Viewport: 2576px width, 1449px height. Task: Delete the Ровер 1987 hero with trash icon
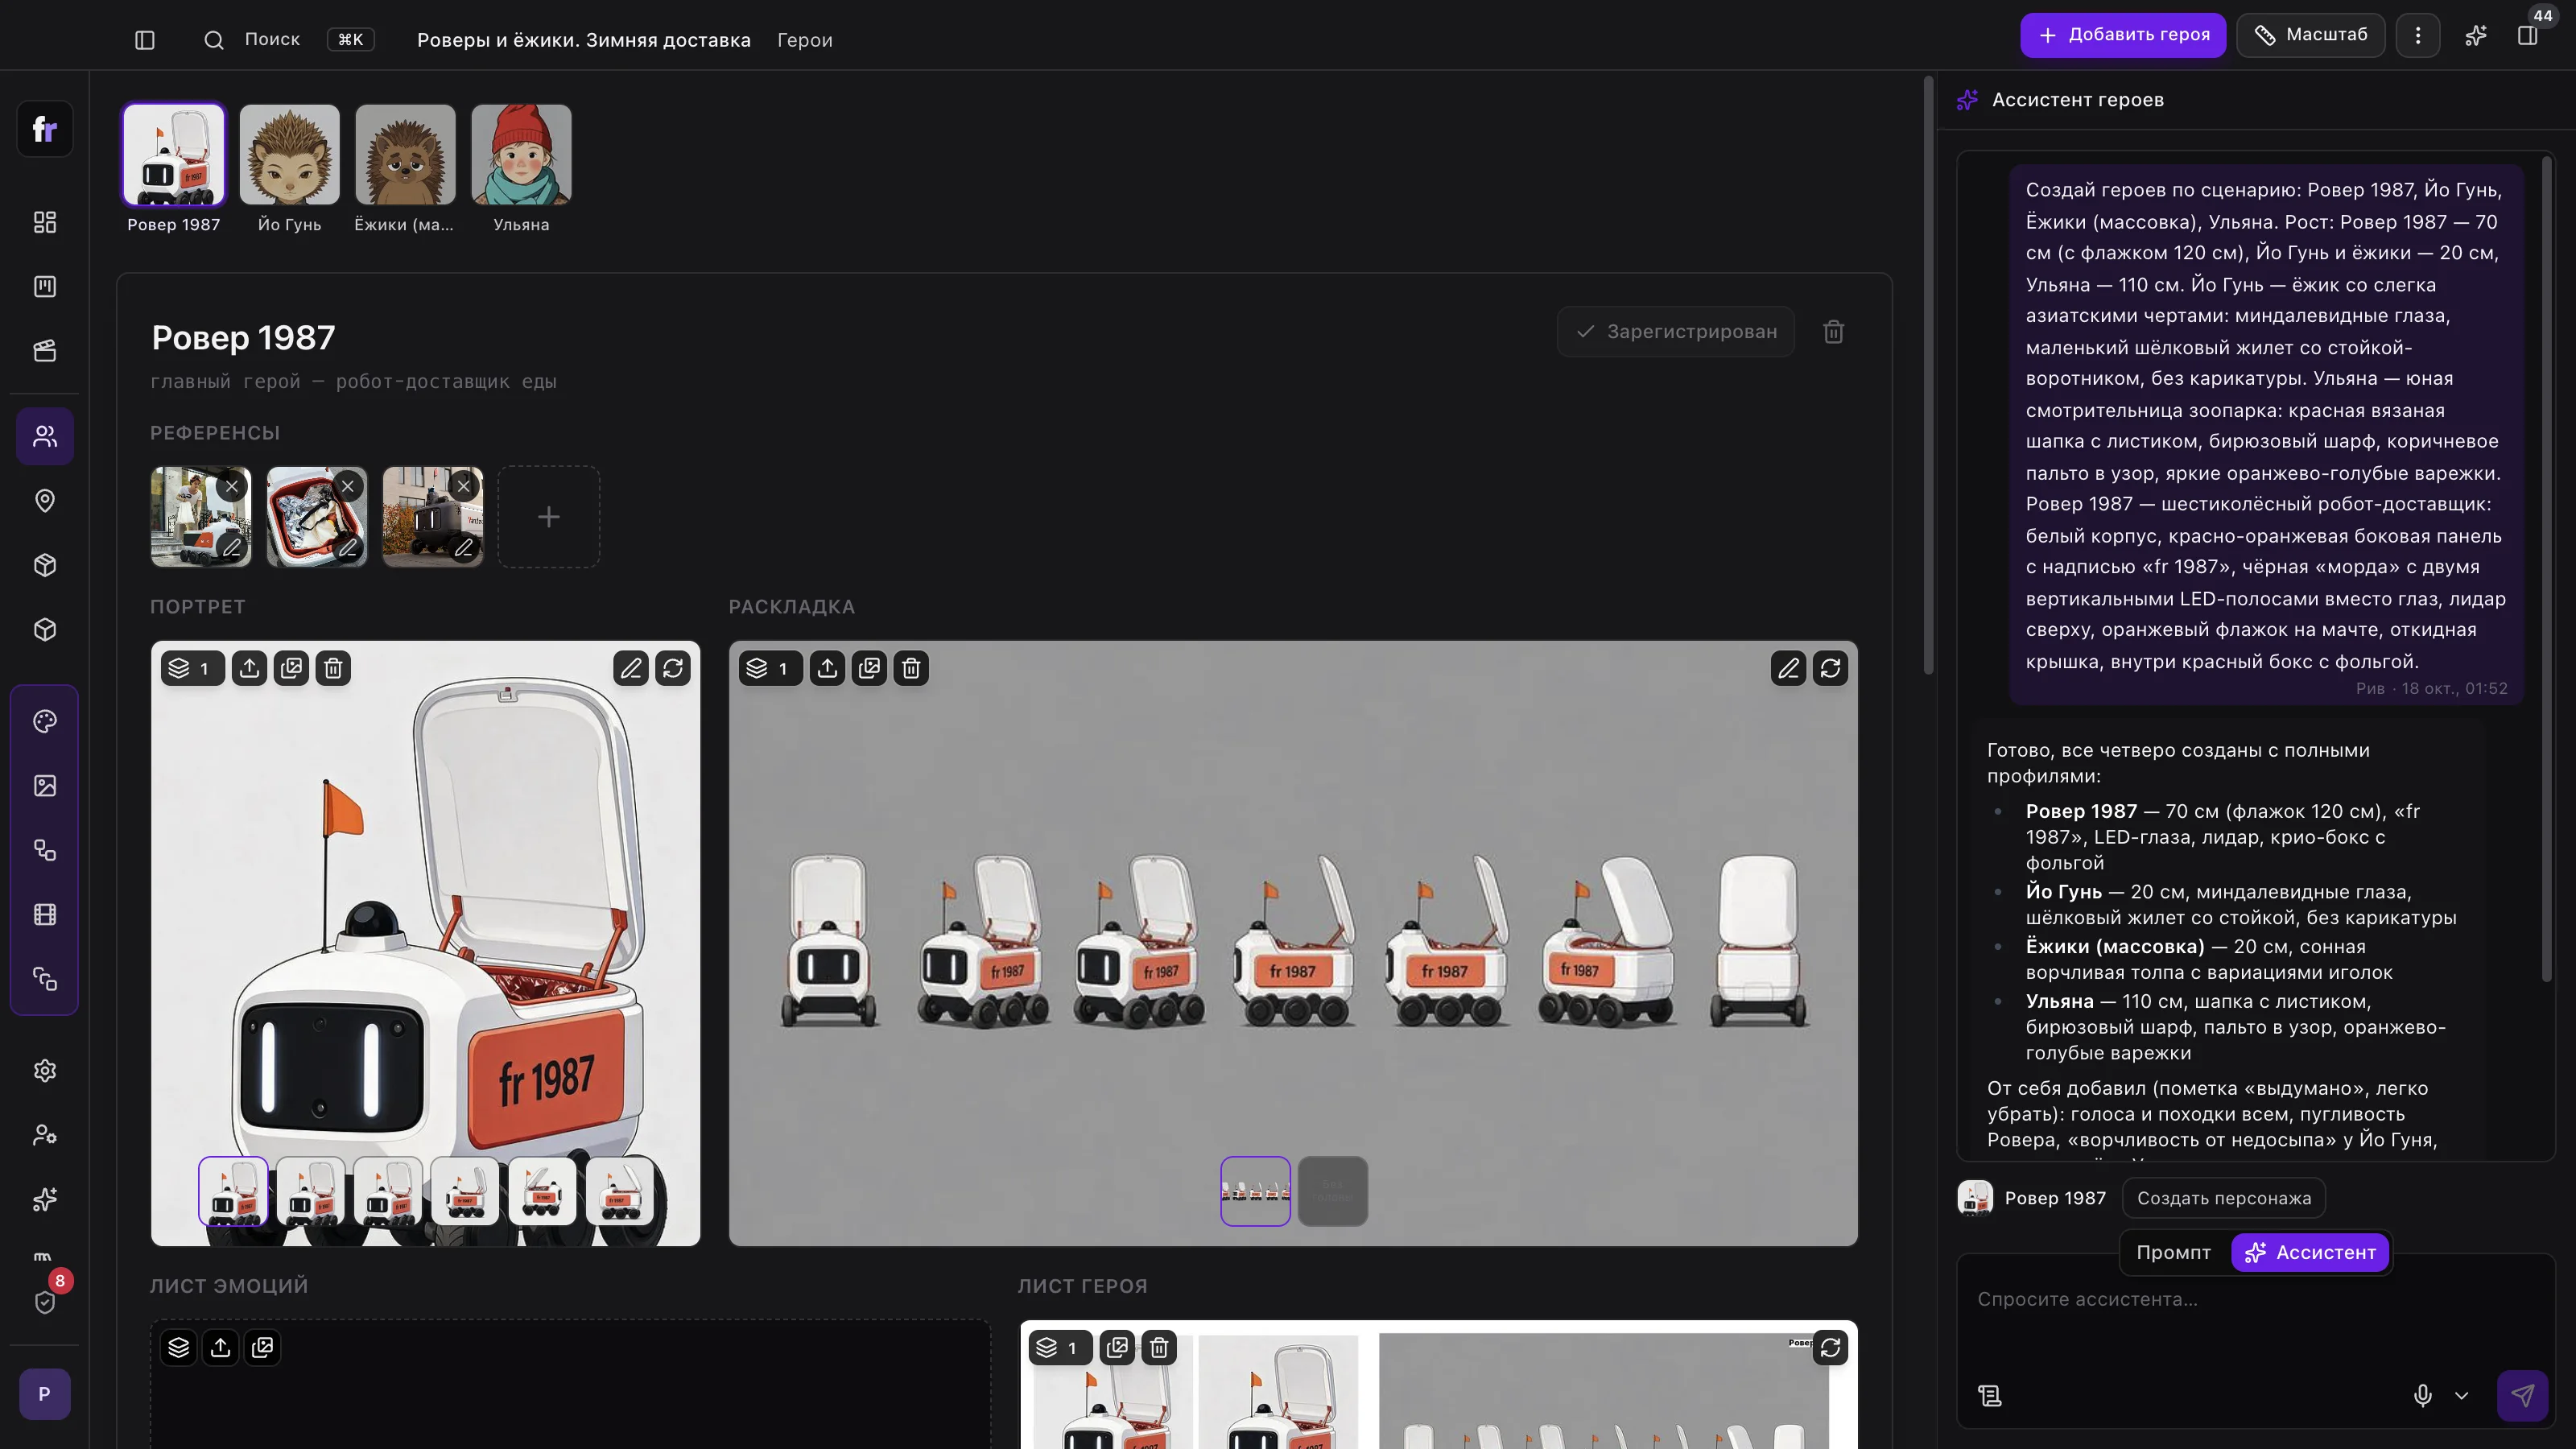tap(1833, 332)
